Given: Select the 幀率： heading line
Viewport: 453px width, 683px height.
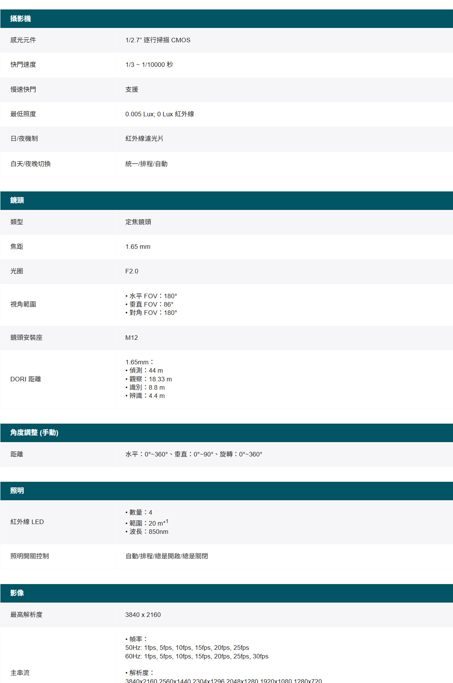Looking at the screenshot, I should [x=136, y=639].
